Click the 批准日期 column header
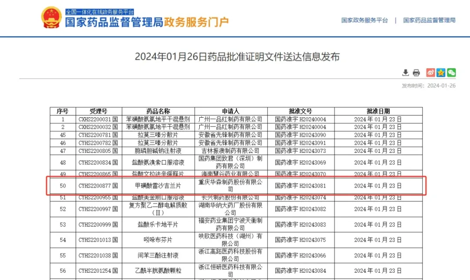470x280 pixels. click(378, 111)
